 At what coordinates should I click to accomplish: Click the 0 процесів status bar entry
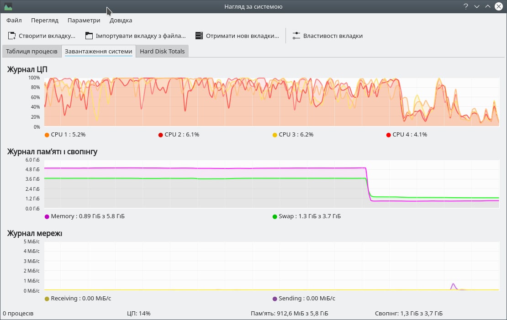tap(18, 313)
